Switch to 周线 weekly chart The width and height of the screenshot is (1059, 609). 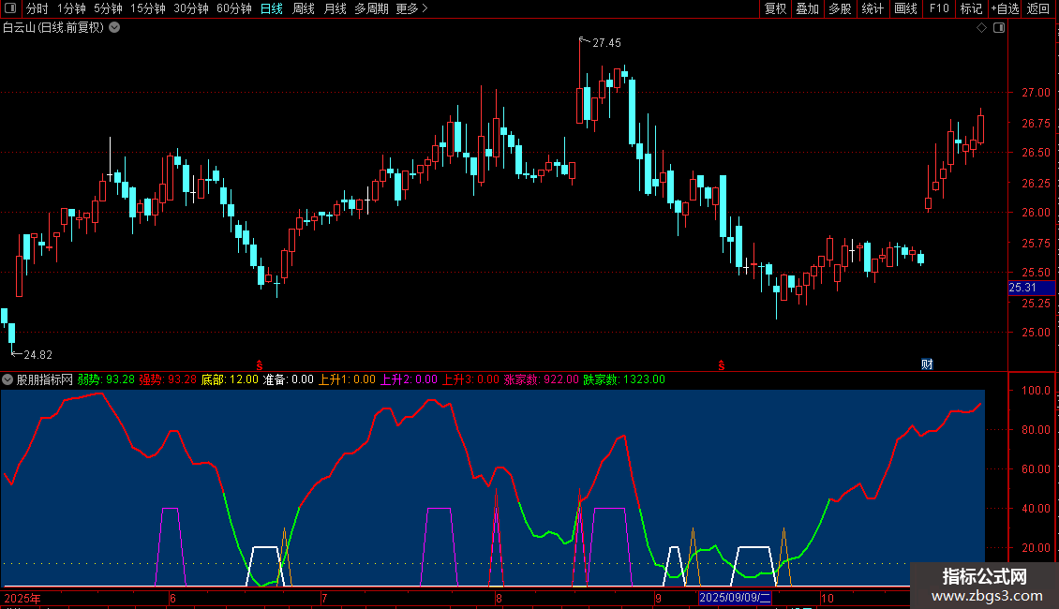(x=304, y=8)
